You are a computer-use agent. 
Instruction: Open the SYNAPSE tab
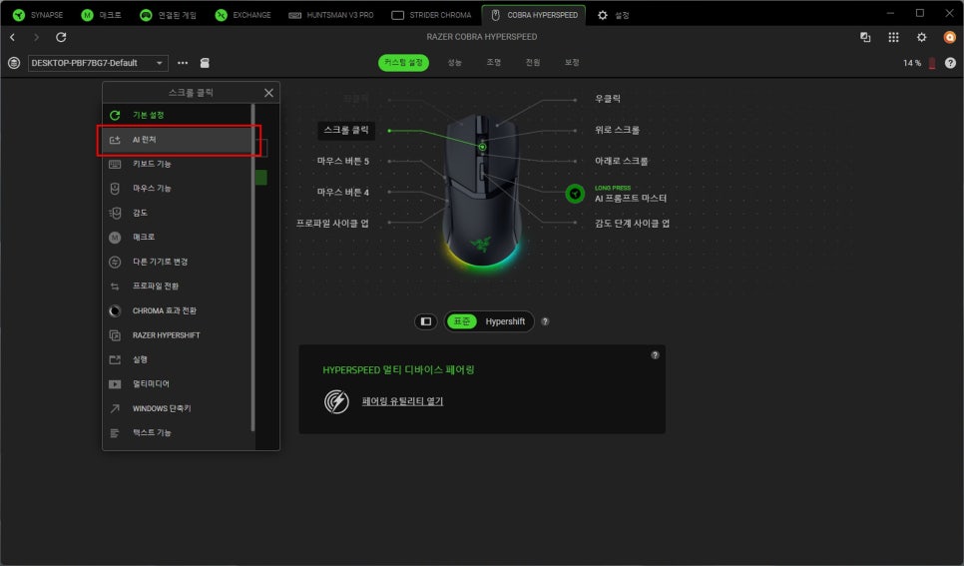click(x=38, y=15)
